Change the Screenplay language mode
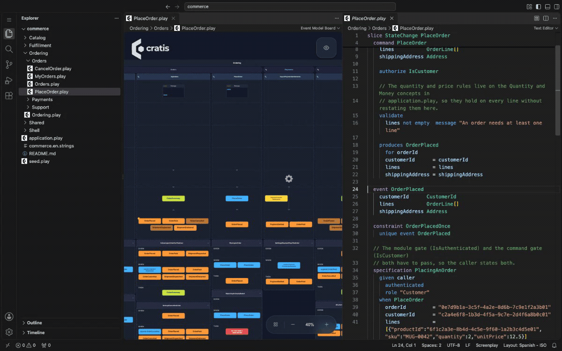 coord(487,345)
